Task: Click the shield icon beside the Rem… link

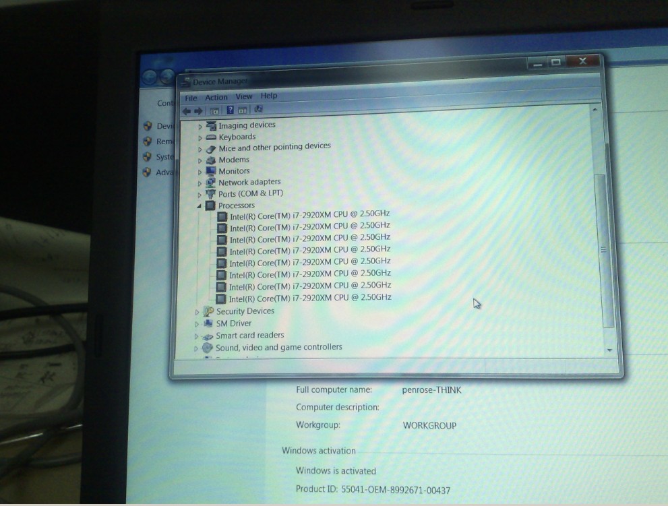Action: (148, 141)
